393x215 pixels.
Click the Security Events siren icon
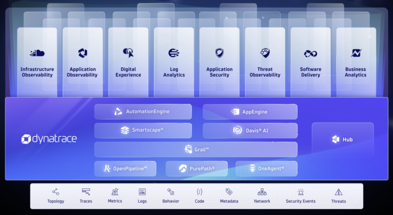[x=300, y=192]
